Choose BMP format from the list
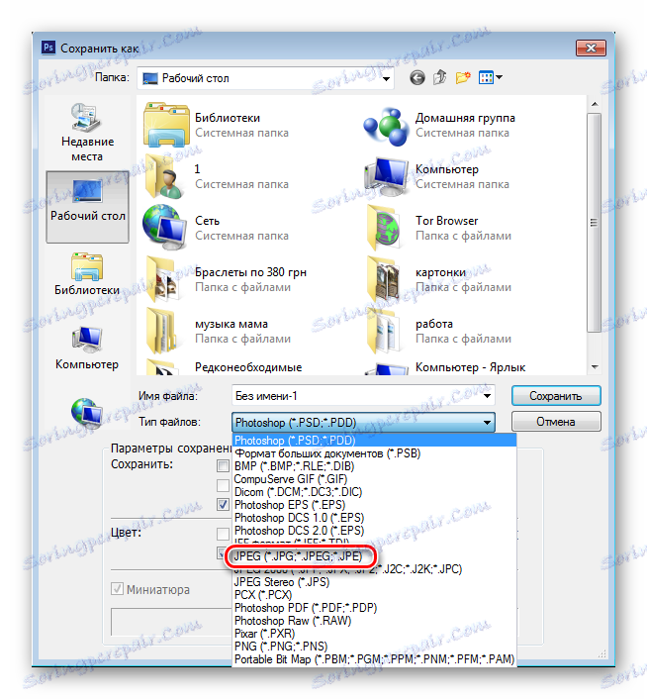Viewport: 647px width, 699px height. [374, 466]
